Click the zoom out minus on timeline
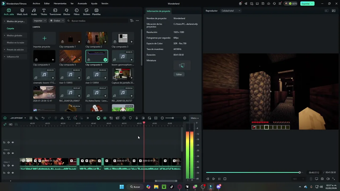The height and width of the screenshot is (191, 340). click(162, 118)
